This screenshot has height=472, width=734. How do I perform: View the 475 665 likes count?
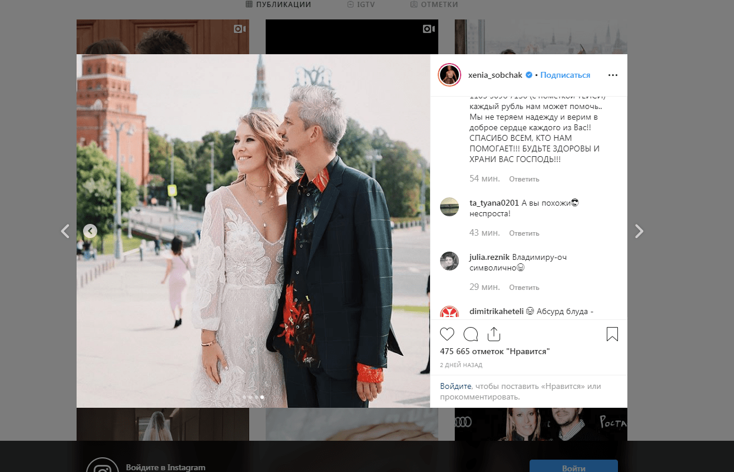tap(495, 351)
